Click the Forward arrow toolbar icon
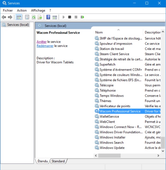Viewport: 166px width, 170px height. [10, 17]
